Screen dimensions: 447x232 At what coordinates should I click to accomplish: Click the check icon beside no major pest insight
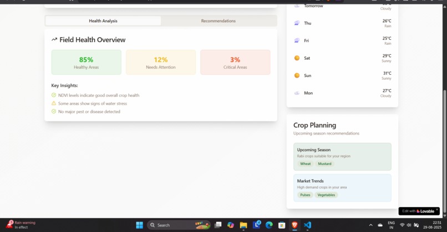coord(54,111)
